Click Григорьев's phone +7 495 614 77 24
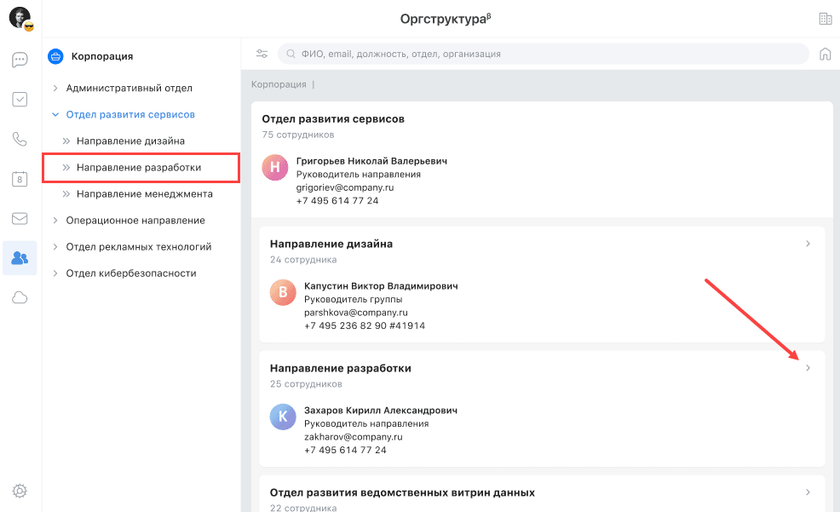 pos(337,201)
